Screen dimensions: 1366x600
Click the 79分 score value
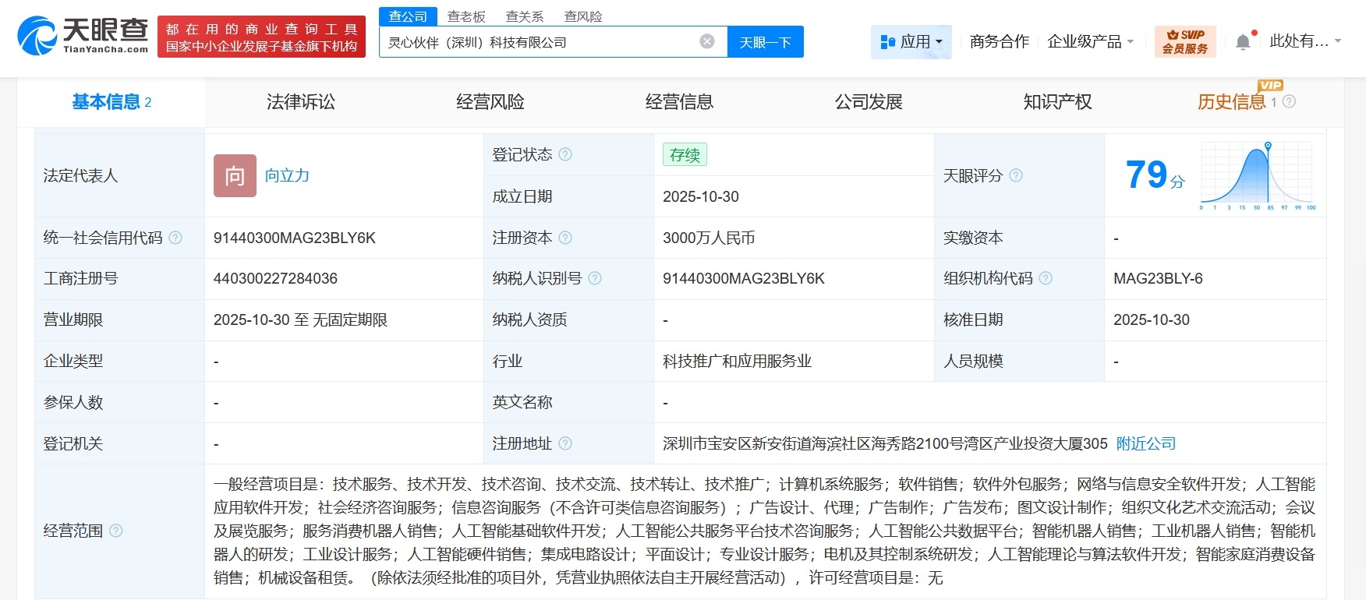(x=1155, y=175)
